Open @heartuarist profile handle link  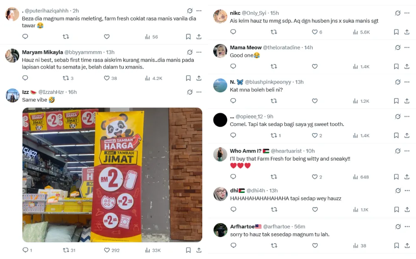(287, 151)
